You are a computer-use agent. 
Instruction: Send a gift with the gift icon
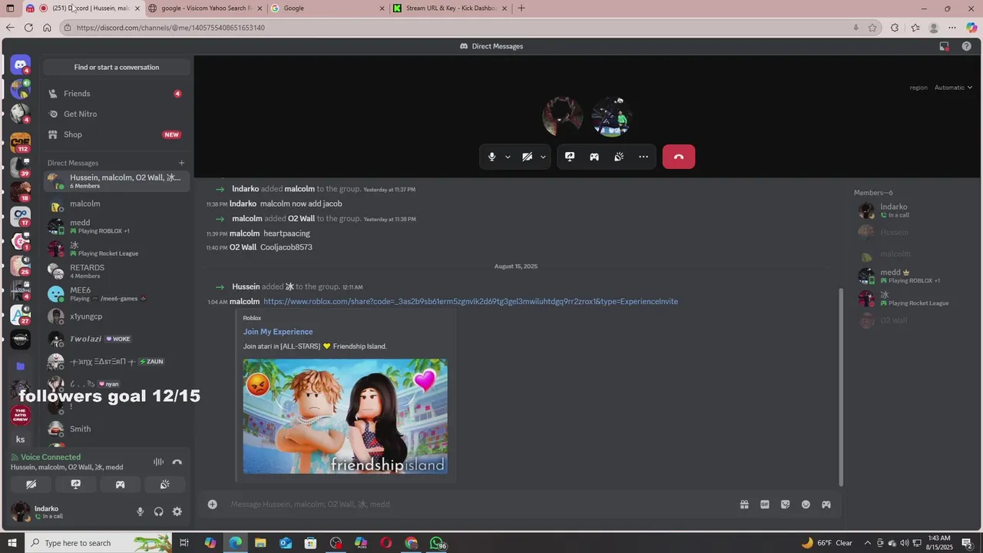744,505
